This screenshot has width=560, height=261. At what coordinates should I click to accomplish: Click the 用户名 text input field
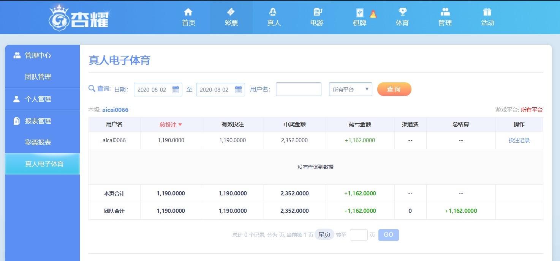298,90
